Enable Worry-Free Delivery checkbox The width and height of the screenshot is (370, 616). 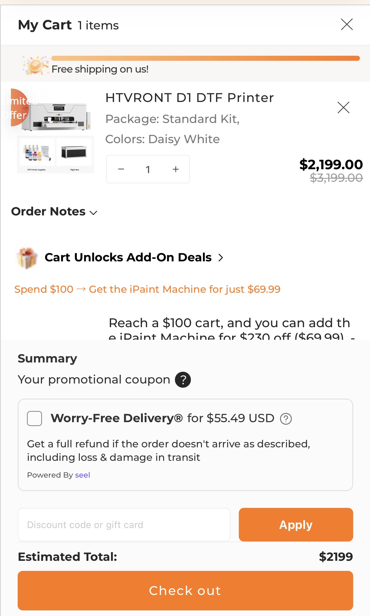(x=34, y=419)
